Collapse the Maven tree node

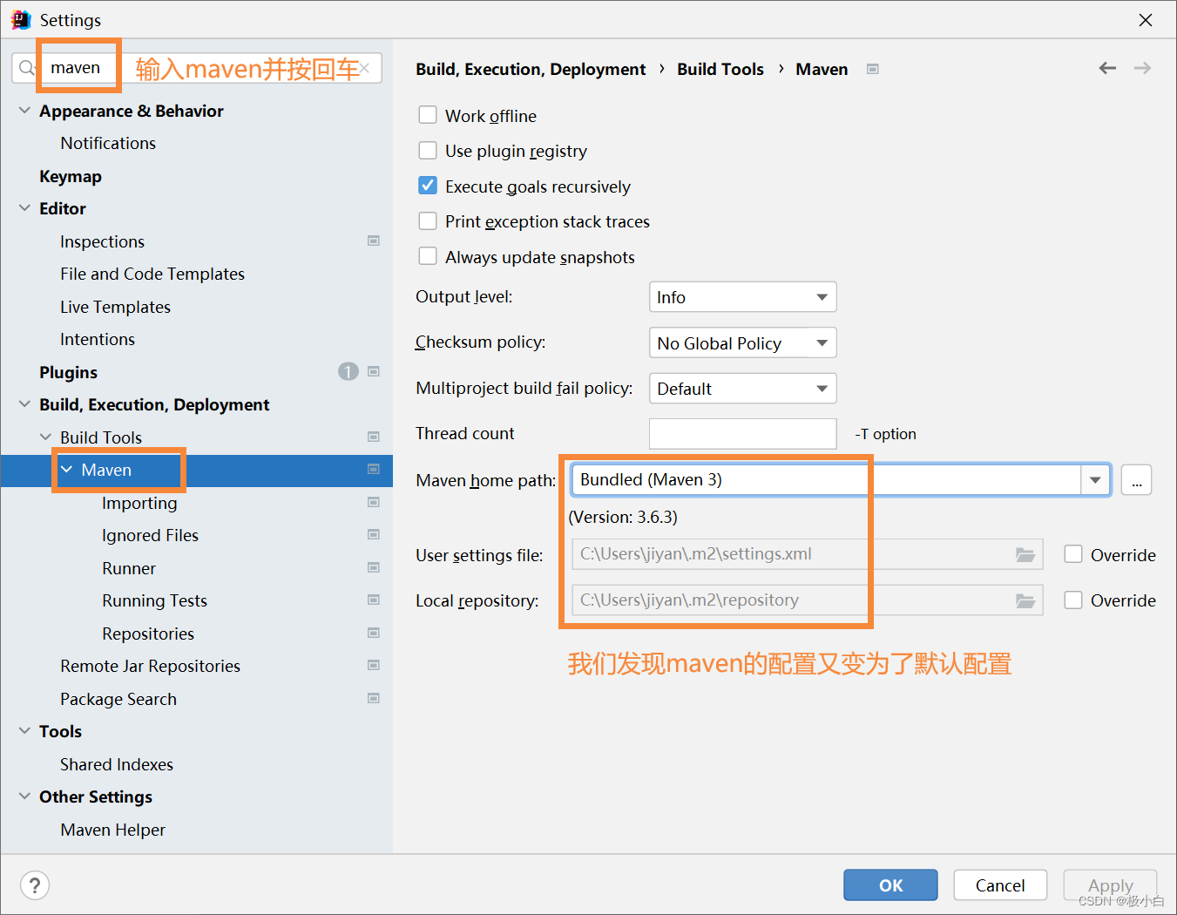pos(66,470)
